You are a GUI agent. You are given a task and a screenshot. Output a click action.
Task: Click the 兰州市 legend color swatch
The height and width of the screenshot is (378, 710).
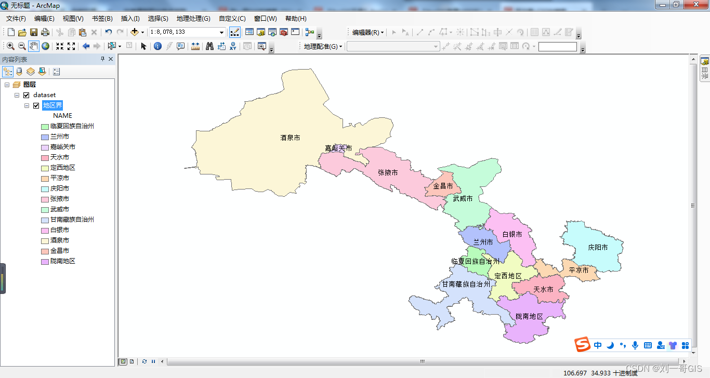[x=45, y=137]
